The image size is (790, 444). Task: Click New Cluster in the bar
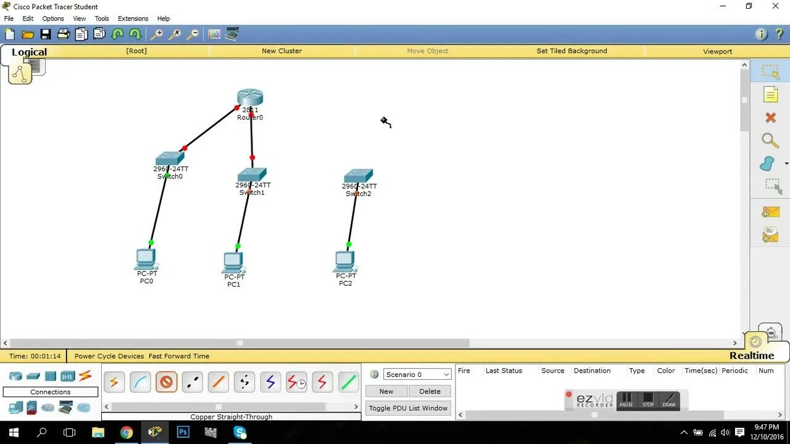click(281, 51)
